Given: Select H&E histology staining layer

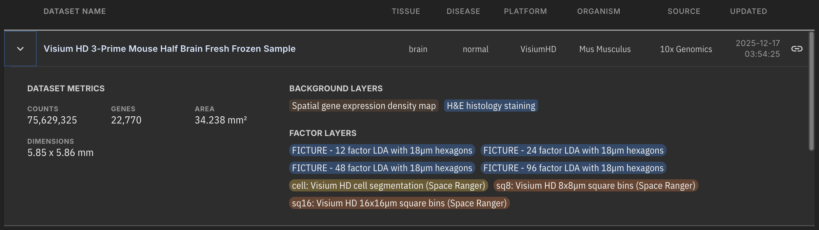Looking at the screenshot, I should click(491, 106).
